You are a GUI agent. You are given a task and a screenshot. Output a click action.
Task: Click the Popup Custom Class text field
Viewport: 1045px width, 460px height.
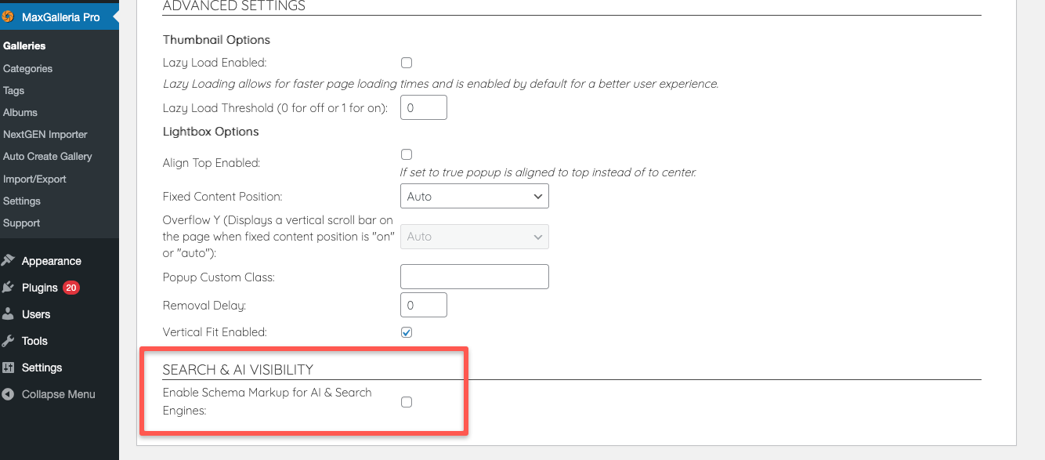point(474,277)
